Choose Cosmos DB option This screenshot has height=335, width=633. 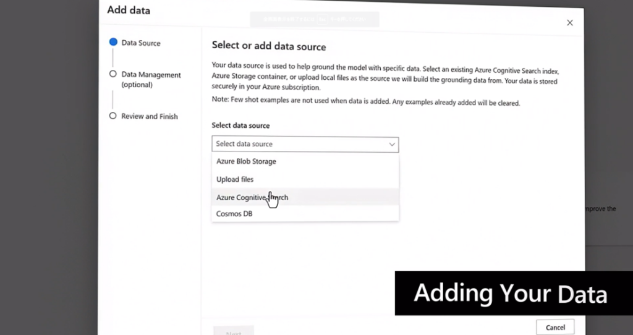pos(305,213)
